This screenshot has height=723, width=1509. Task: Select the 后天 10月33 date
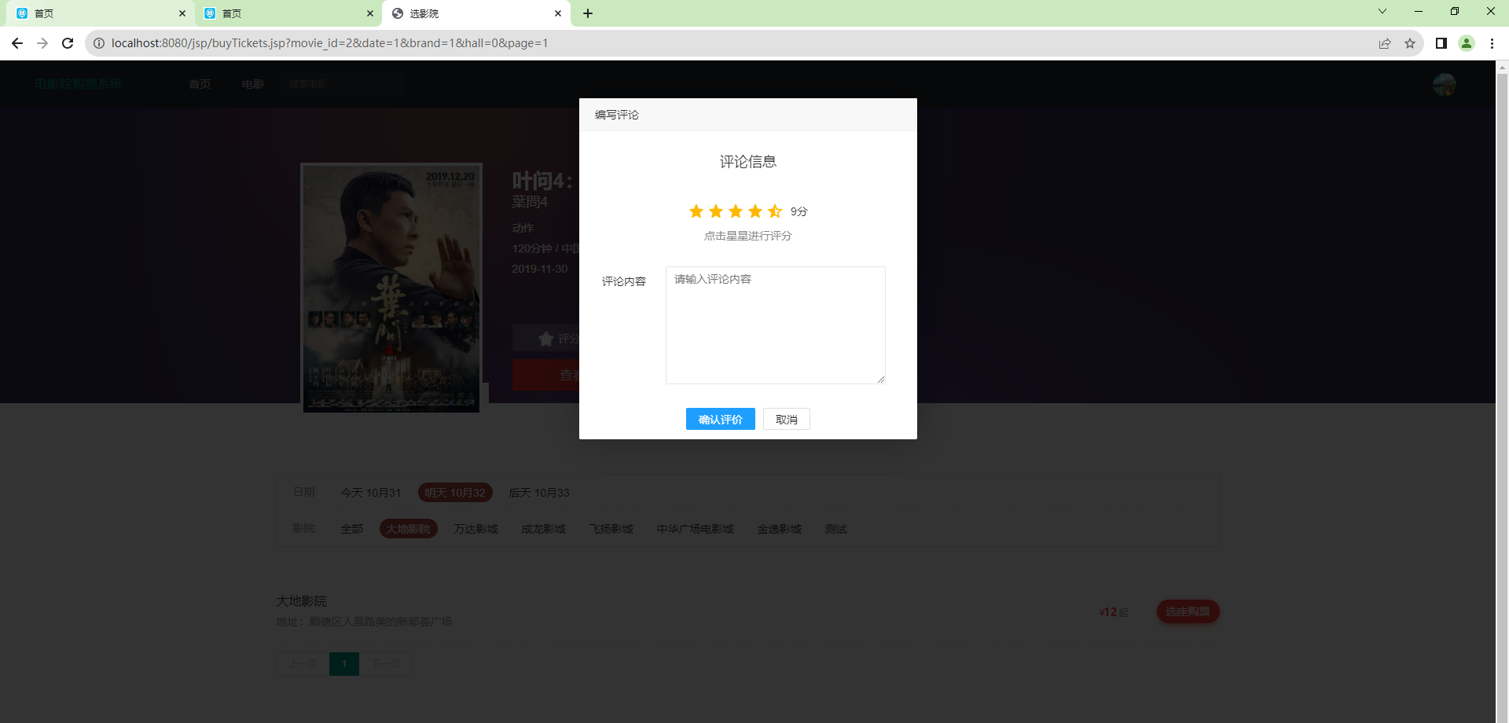pos(539,493)
